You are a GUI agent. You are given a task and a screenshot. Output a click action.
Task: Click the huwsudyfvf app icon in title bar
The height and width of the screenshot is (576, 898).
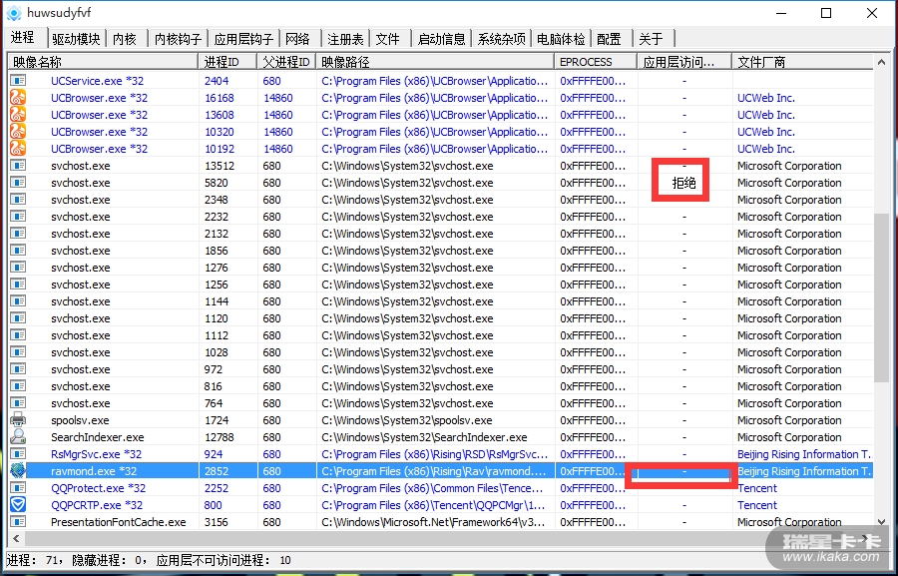pos(14,13)
